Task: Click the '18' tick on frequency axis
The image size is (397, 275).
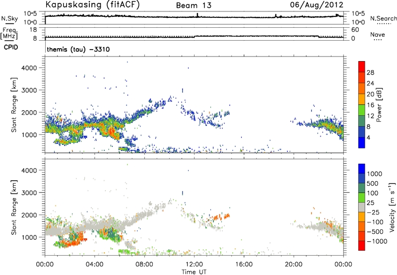Action: pyautogui.click(x=33, y=30)
